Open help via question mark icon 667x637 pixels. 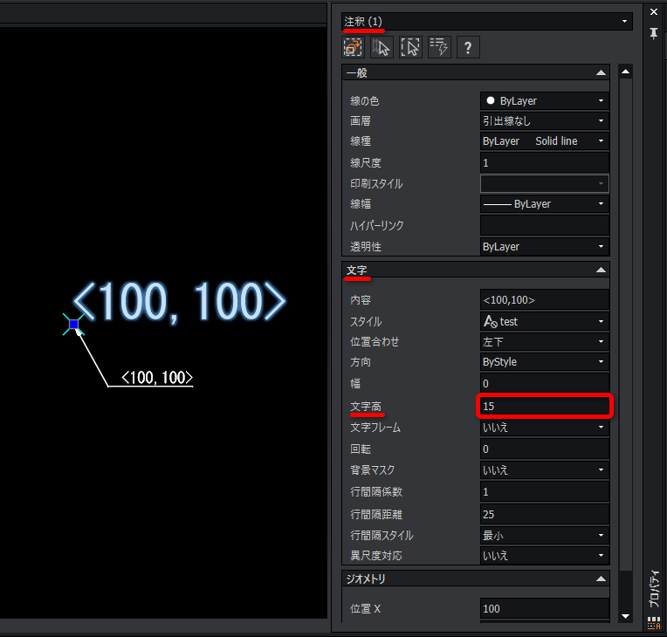pyautogui.click(x=468, y=47)
